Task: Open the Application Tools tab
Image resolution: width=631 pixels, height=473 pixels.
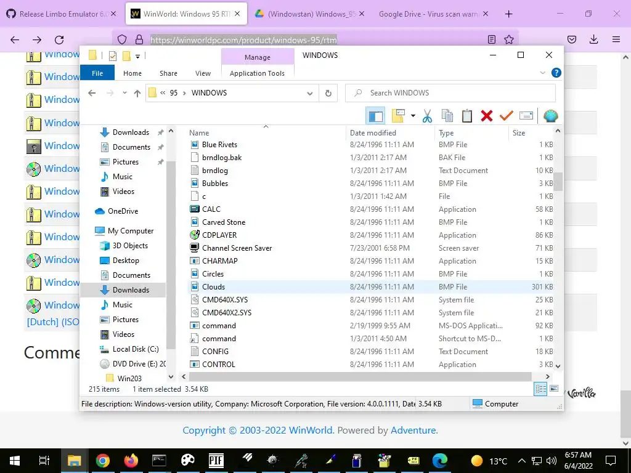Action: pos(257,73)
